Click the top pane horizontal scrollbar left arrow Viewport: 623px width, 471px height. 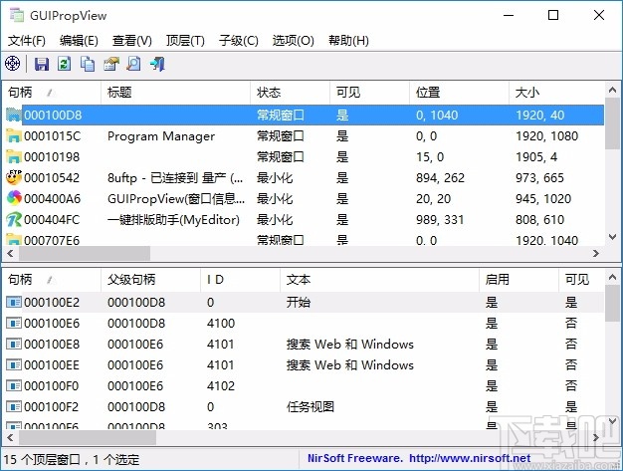point(10,253)
